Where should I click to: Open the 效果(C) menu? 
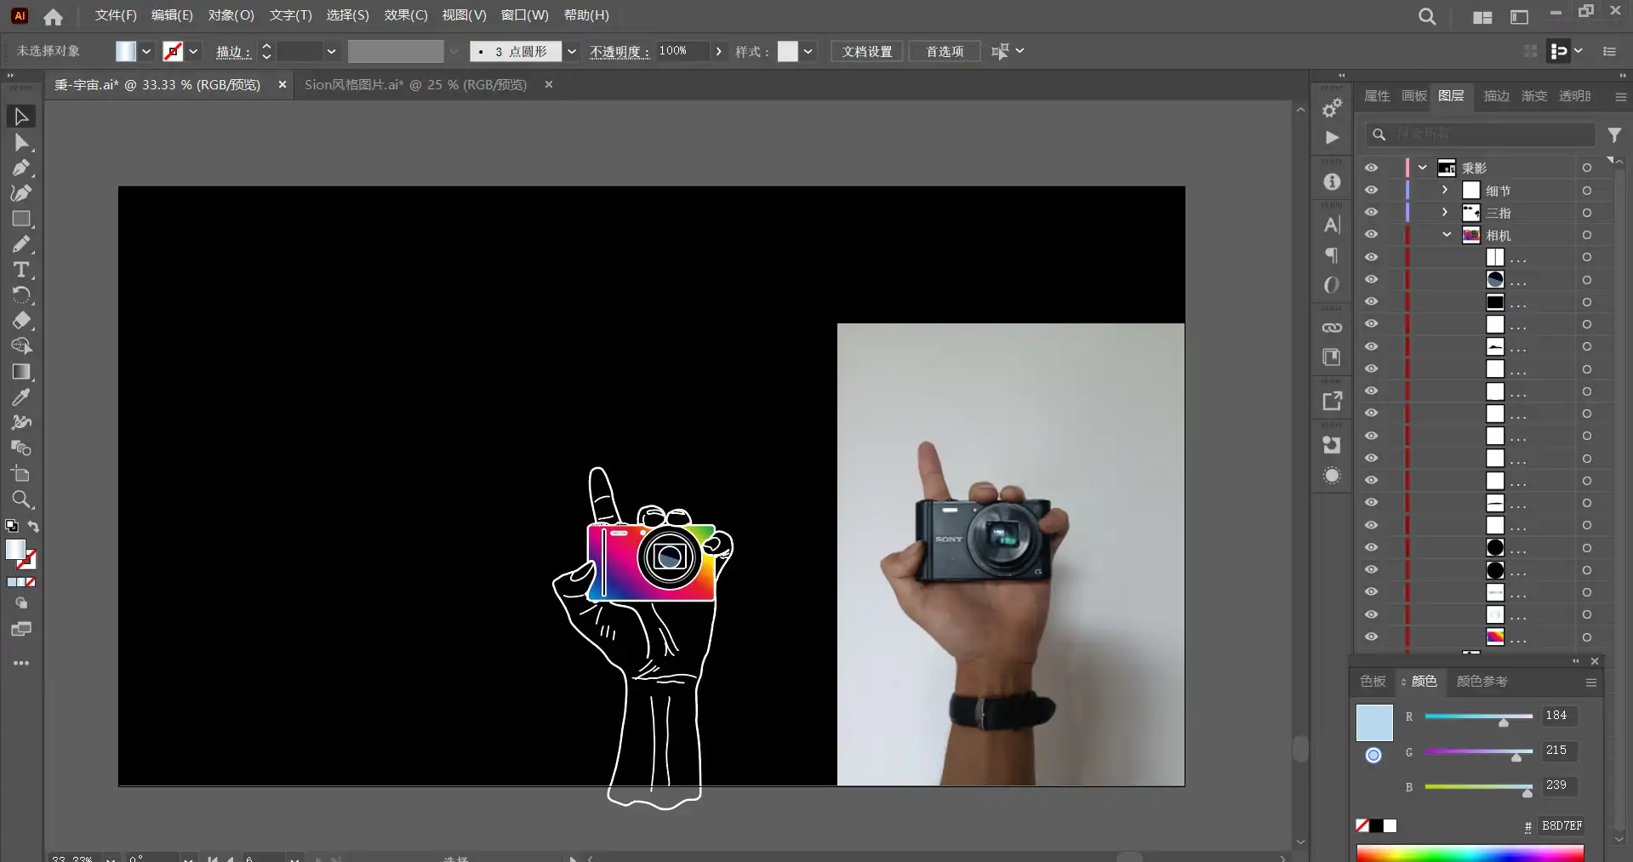click(x=405, y=15)
